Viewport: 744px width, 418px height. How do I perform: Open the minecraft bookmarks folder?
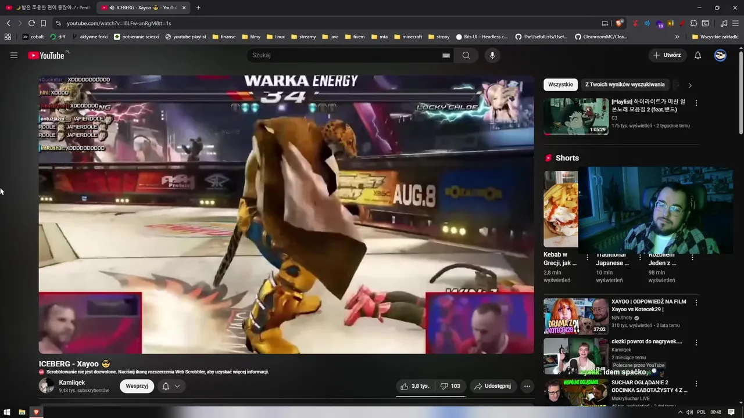408,37
